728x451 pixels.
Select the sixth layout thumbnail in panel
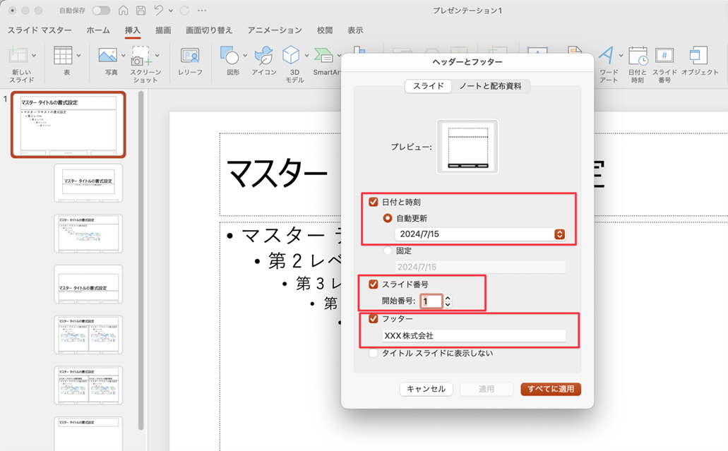pos(88,385)
